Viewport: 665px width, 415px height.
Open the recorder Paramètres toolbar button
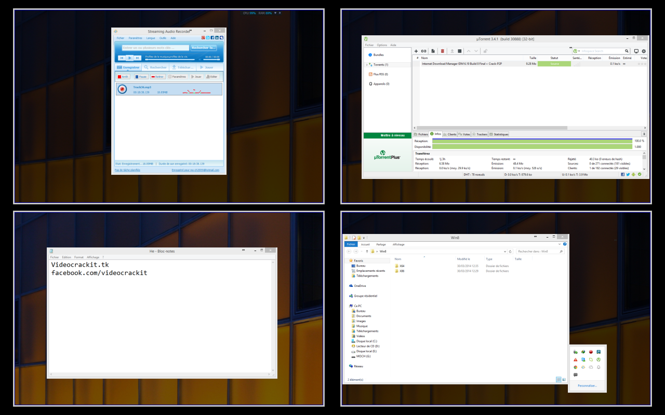click(177, 77)
